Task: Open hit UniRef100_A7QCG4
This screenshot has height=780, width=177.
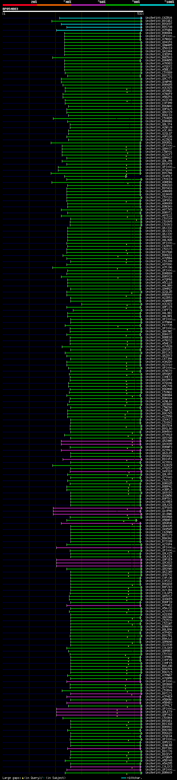Action: point(159,736)
